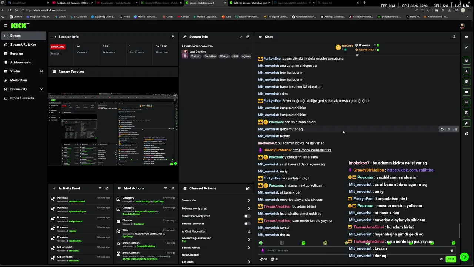Open Followers-only chat settings
This screenshot has height=267, width=474.
pyautogui.click(x=216, y=208)
